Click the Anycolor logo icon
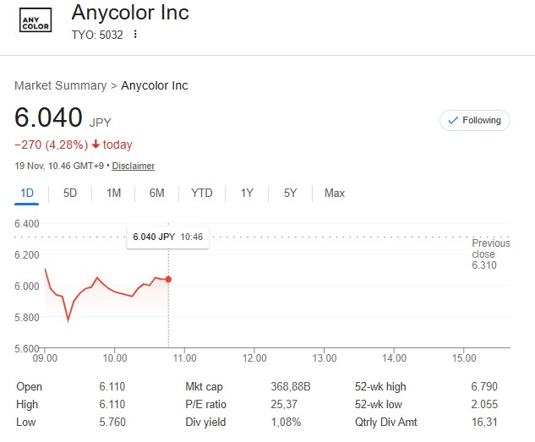 point(35,20)
